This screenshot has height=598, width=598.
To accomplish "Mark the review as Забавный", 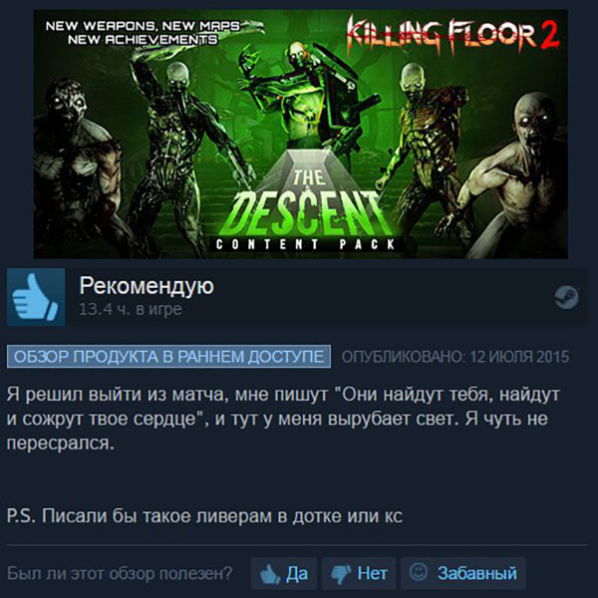I will click(463, 574).
